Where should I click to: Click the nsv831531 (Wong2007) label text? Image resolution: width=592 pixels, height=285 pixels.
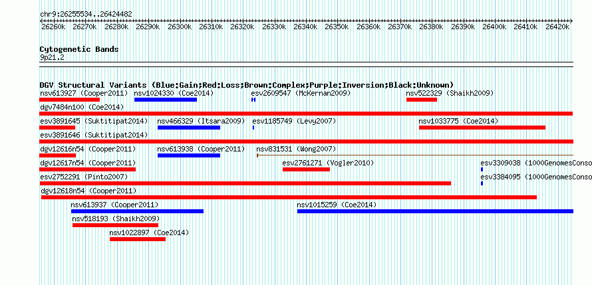pyautogui.click(x=297, y=149)
